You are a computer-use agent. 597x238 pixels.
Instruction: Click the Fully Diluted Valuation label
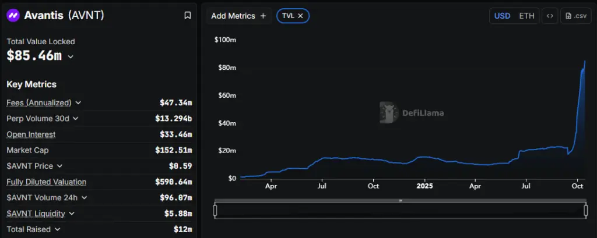(x=47, y=182)
